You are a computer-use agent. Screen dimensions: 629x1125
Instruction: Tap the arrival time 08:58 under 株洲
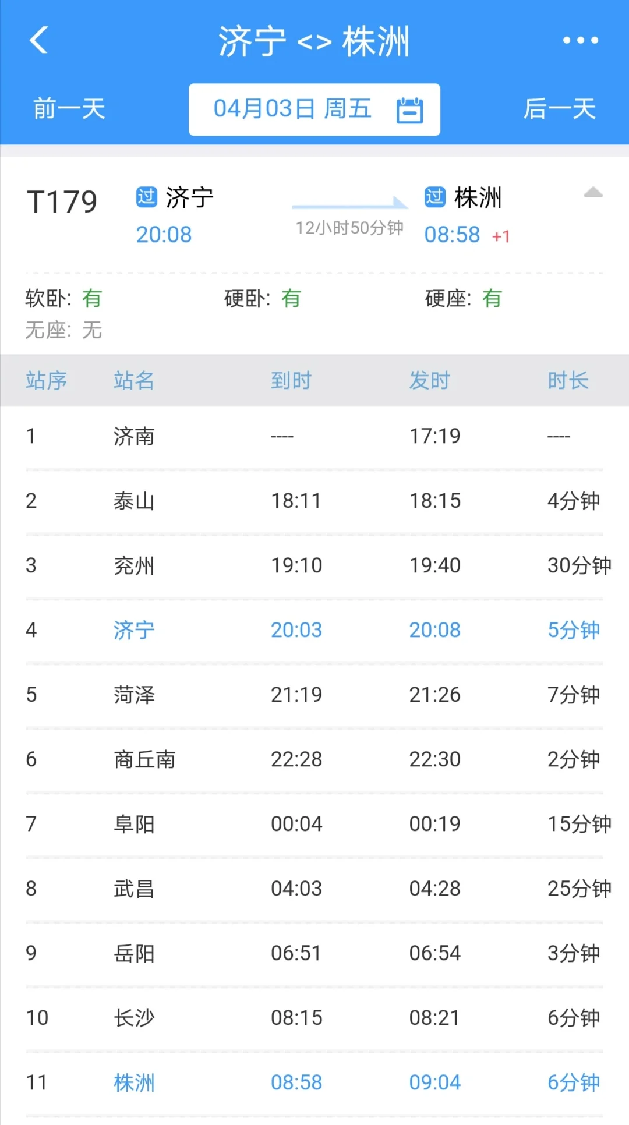453,234
